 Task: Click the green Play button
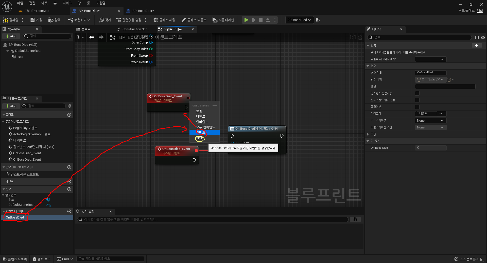246,20
